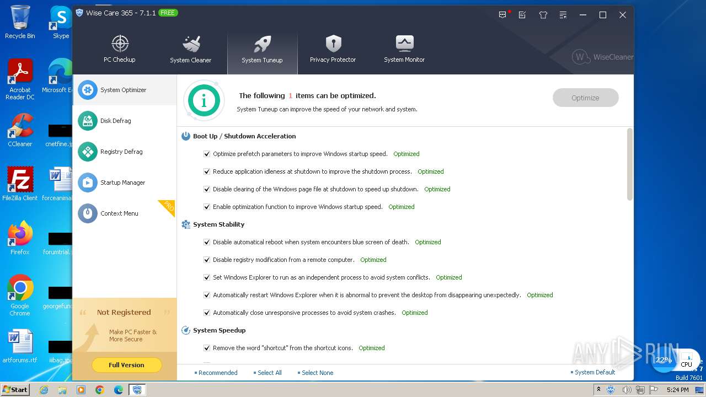706x397 pixels.
Task: Open the Startup Manager tool
Action: click(x=125, y=183)
